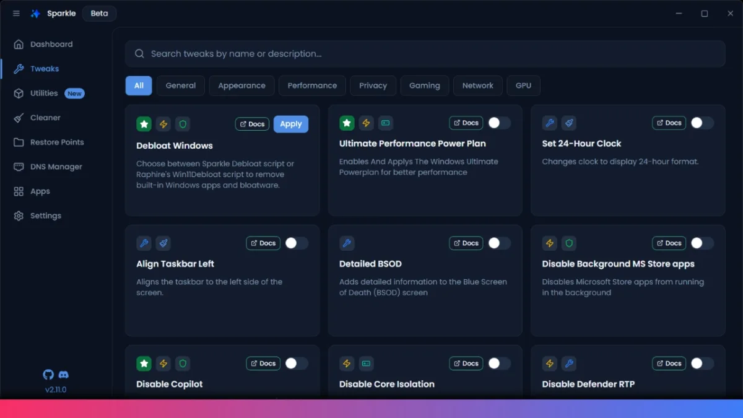The width and height of the screenshot is (743, 418).
Task: Select the Privacy filter tab
Action: pos(373,85)
